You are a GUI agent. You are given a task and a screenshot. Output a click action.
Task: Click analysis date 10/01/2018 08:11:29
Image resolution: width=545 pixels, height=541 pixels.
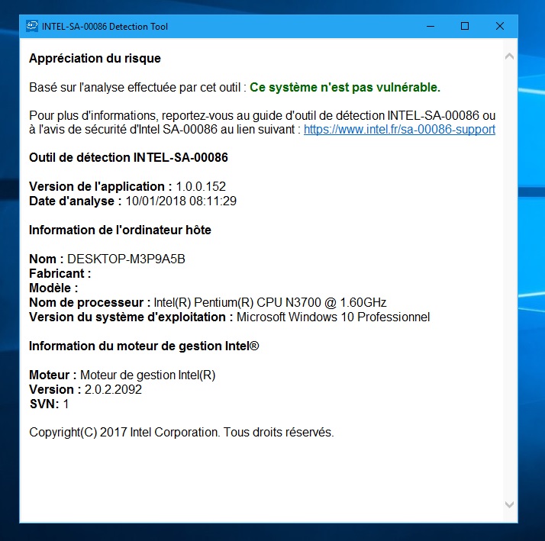181,201
